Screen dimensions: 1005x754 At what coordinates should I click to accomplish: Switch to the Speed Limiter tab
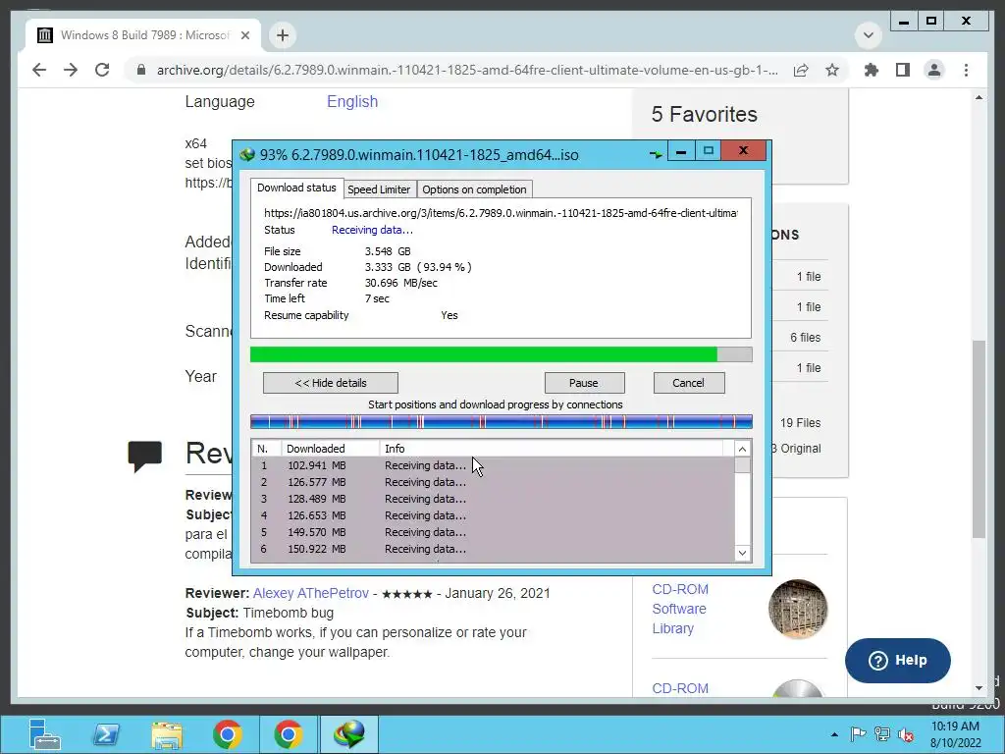coord(379,189)
